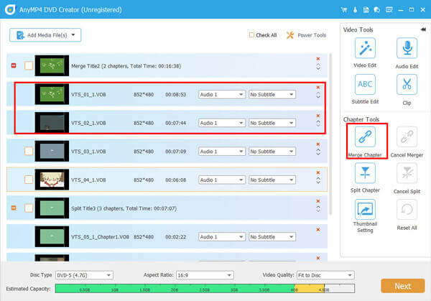The image size is (431, 301).
Task: Reorder VTS_03_1.VOB using its up/down arrows
Action: (x=318, y=152)
